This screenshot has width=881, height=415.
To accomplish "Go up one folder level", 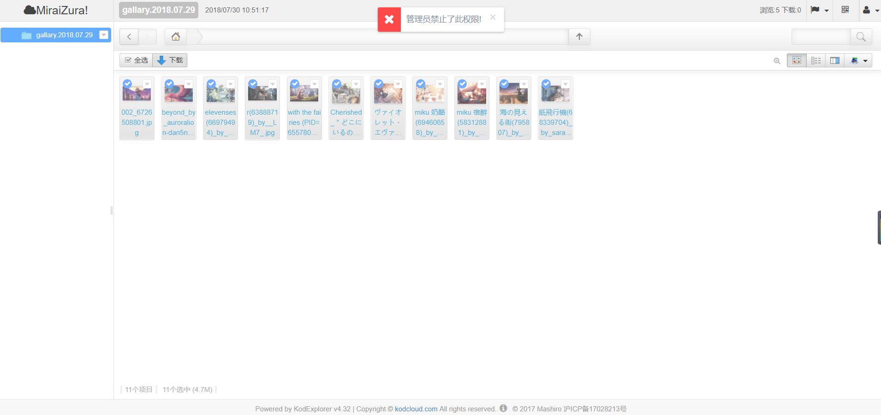I will 579,37.
